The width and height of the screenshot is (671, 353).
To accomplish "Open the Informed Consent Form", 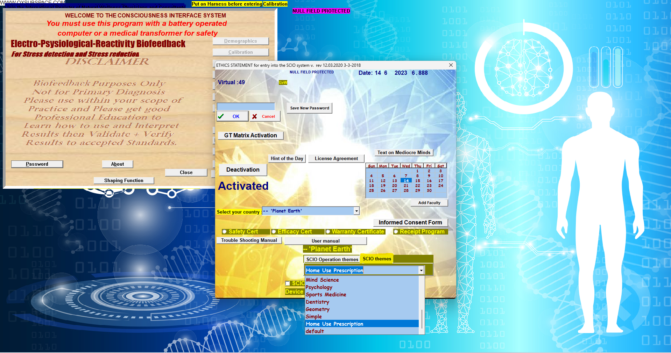I will click(x=410, y=223).
